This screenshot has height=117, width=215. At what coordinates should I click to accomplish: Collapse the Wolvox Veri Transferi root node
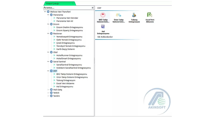click(45, 12)
